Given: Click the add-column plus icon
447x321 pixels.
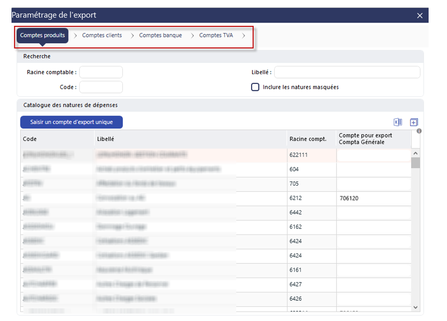Looking at the screenshot, I should (x=413, y=123).
